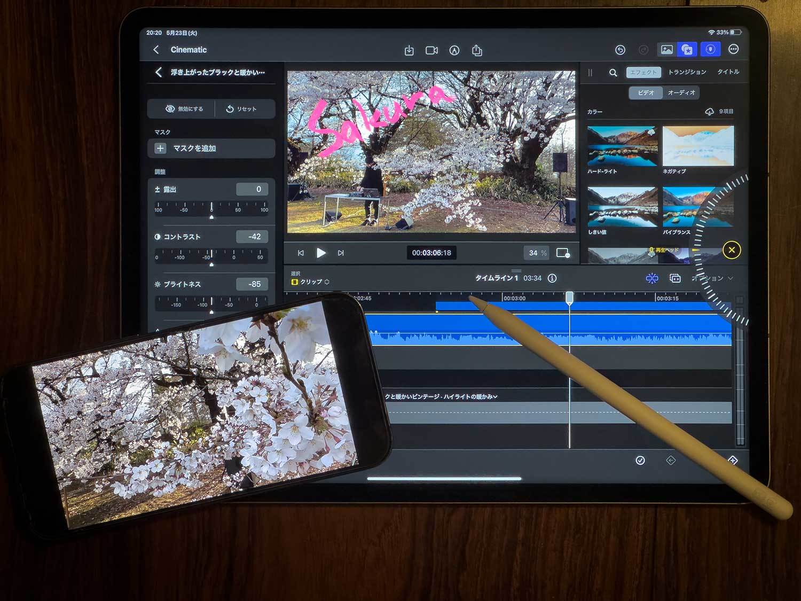The width and height of the screenshot is (801, 601).
Task: Open the クリップ selection dropdown
Action: 310,282
